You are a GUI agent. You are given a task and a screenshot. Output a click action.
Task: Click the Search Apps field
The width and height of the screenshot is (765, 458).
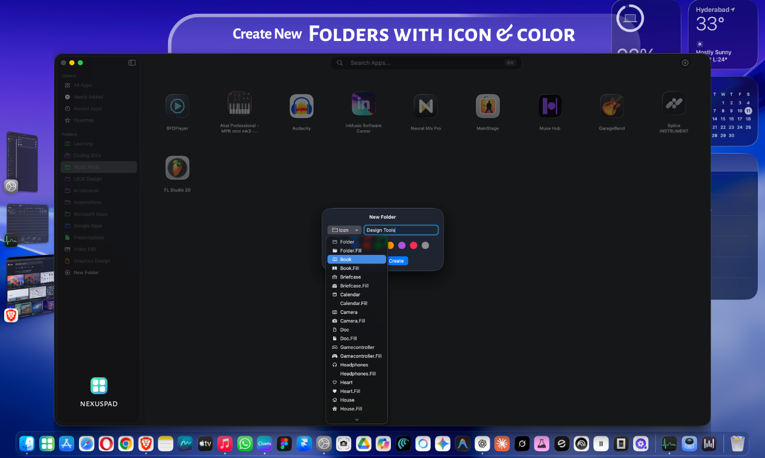click(426, 63)
